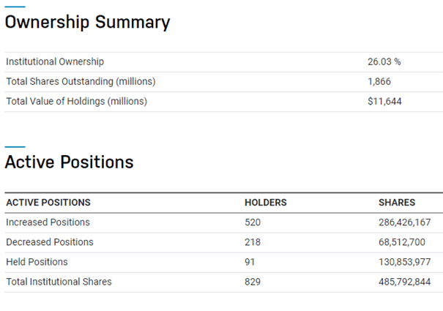This screenshot has height=311, width=443.
Task: Select the Institutional Ownership row label
Action: point(55,62)
